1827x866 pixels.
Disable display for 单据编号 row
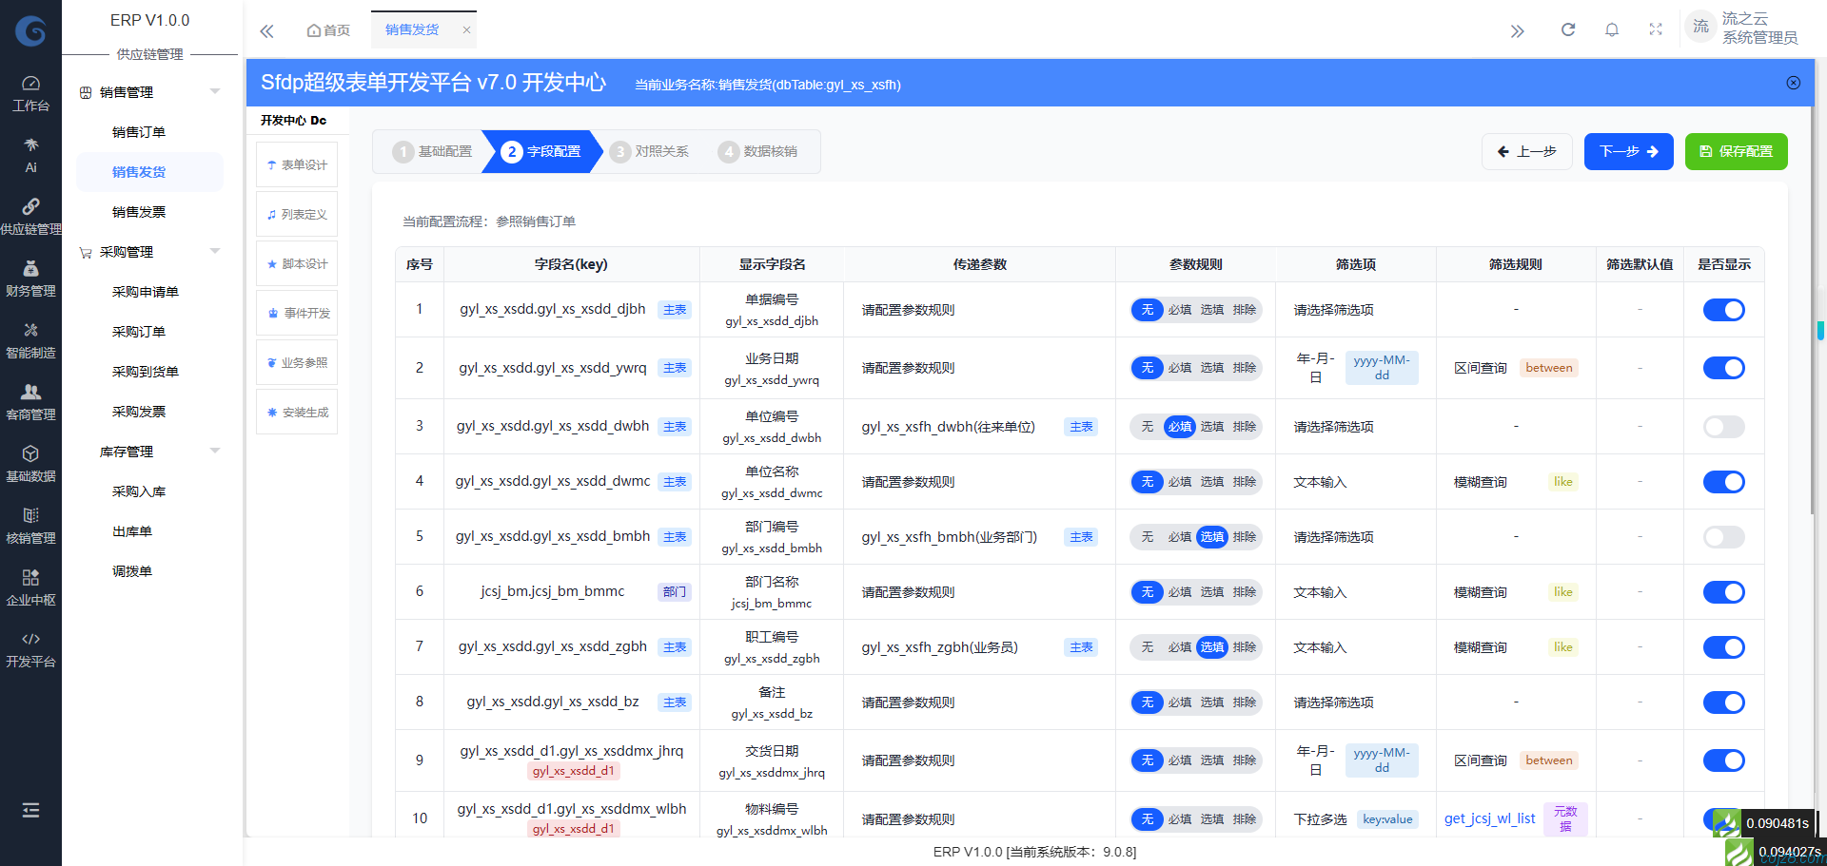1723,309
